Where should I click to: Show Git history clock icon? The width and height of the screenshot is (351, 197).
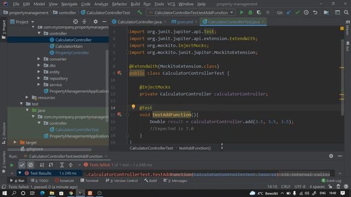tap(306, 13)
